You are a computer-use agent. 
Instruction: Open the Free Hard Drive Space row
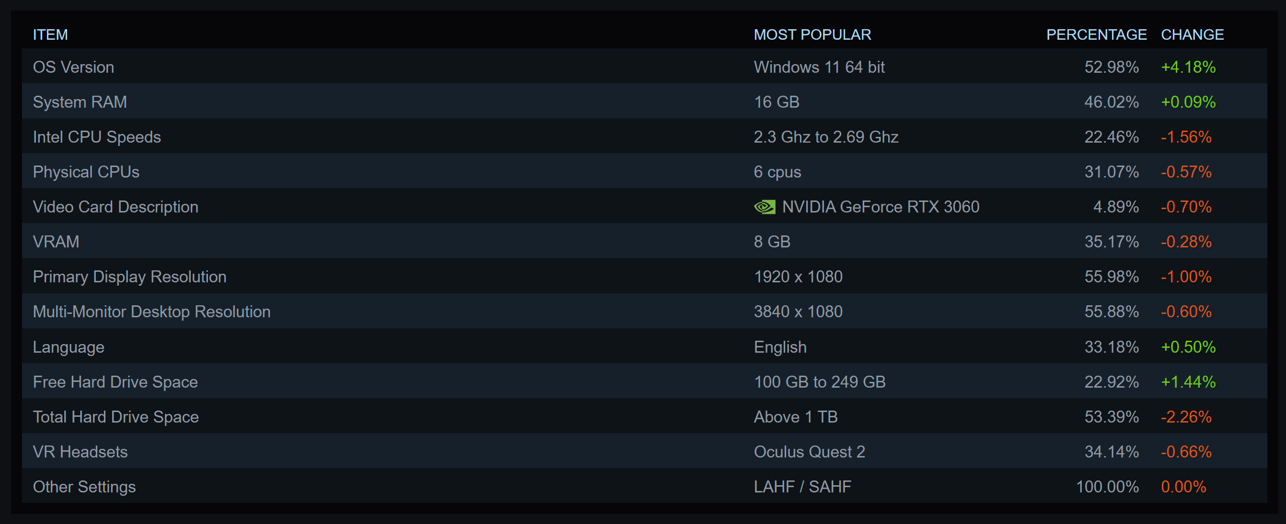click(x=116, y=382)
